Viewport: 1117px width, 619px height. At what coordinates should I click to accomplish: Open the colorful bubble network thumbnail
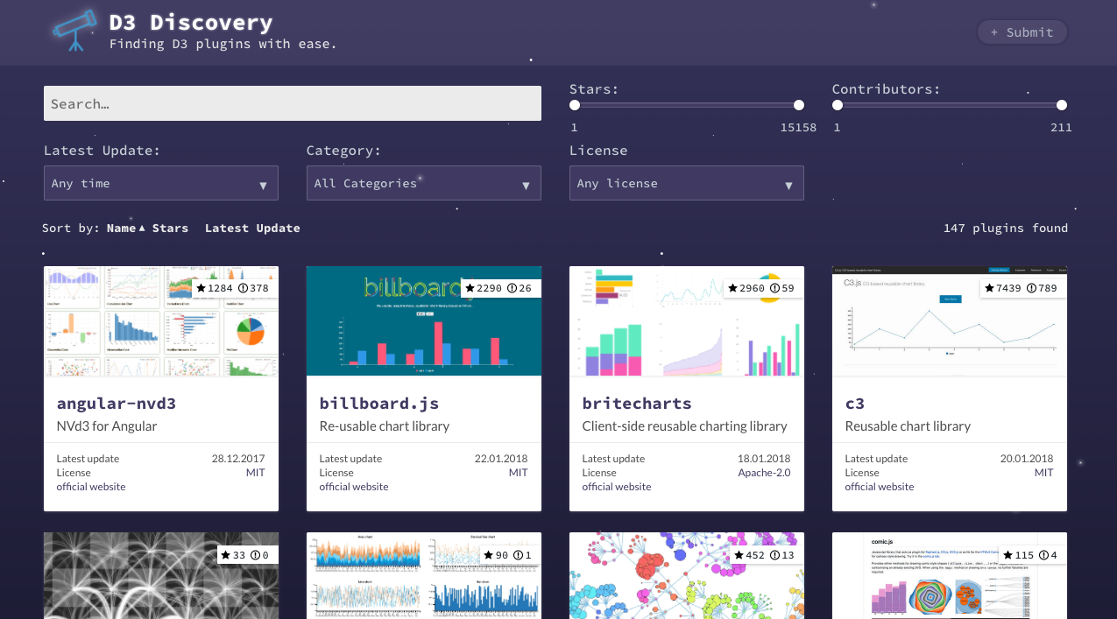687,576
